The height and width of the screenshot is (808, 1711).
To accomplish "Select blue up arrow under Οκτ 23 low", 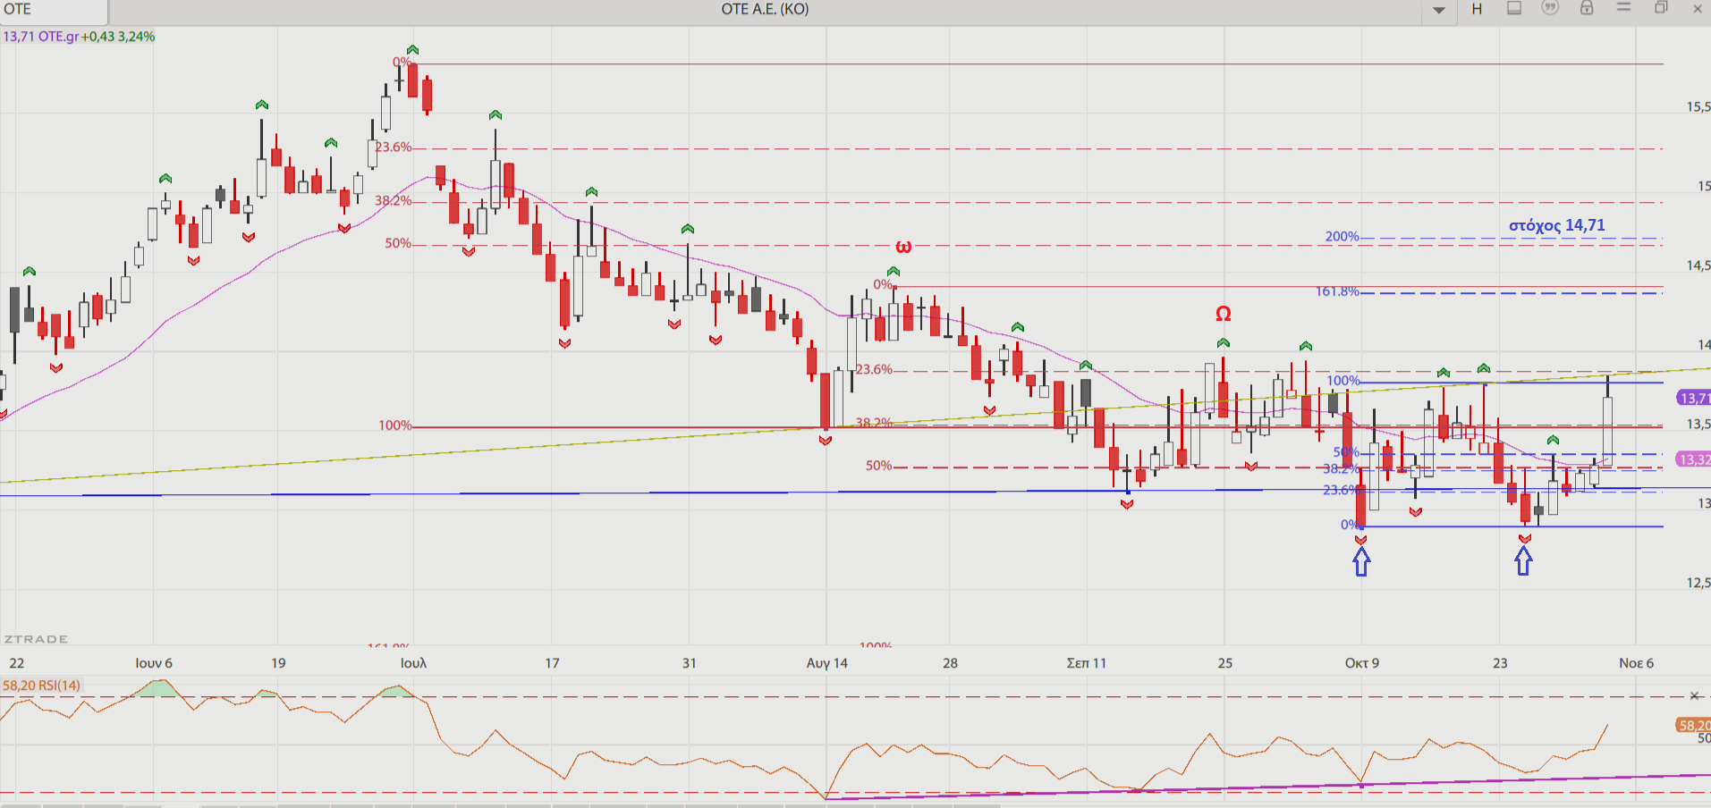I will click(1523, 560).
